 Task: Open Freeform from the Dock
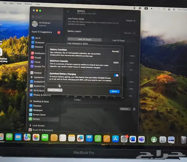[80, 138]
